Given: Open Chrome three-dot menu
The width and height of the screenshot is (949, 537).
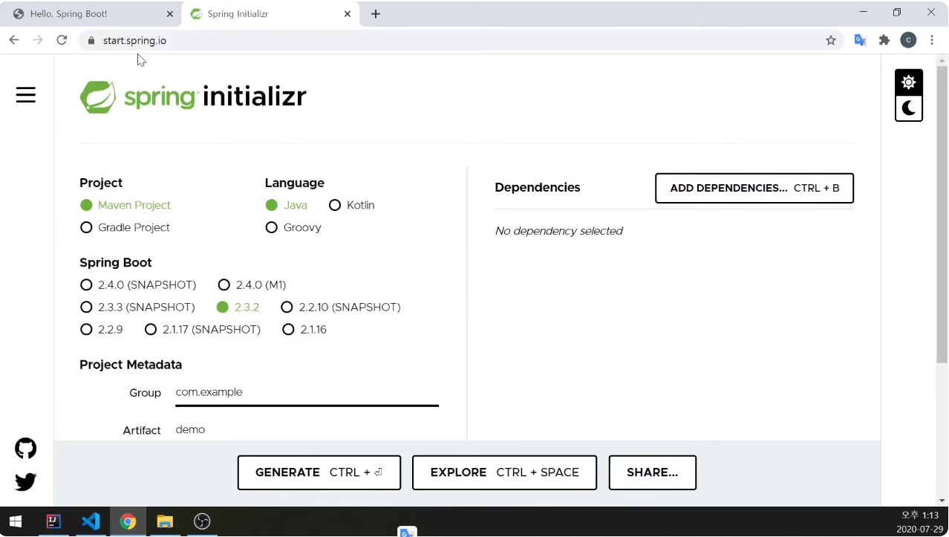Looking at the screenshot, I should (932, 40).
